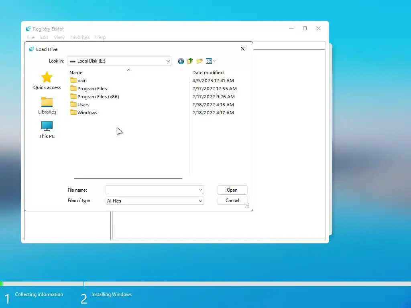The width and height of the screenshot is (411, 308).
Task: Click the date 4/9/2023 12:41 AM
Action: (x=213, y=81)
